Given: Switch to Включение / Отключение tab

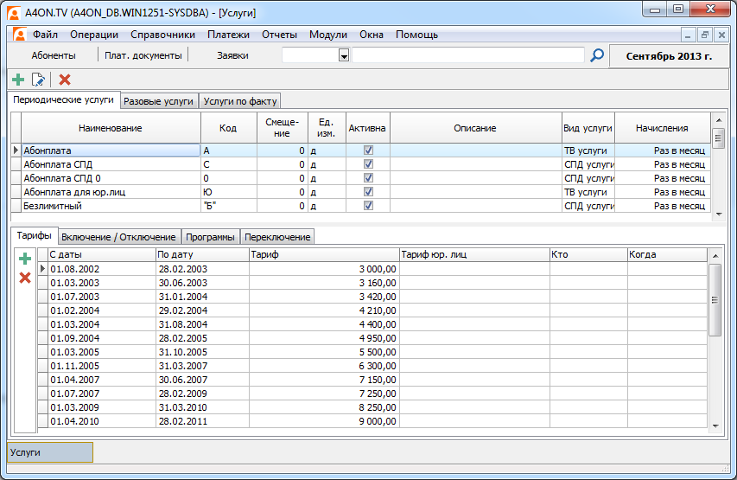Looking at the screenshot, I should (120, 237).
